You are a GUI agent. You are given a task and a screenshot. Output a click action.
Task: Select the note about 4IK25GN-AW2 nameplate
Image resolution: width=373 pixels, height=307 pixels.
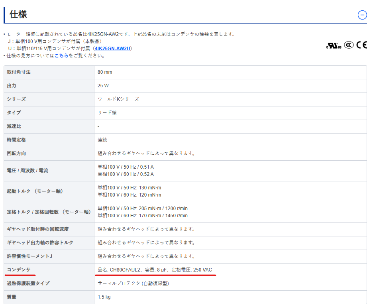point(121,34)
